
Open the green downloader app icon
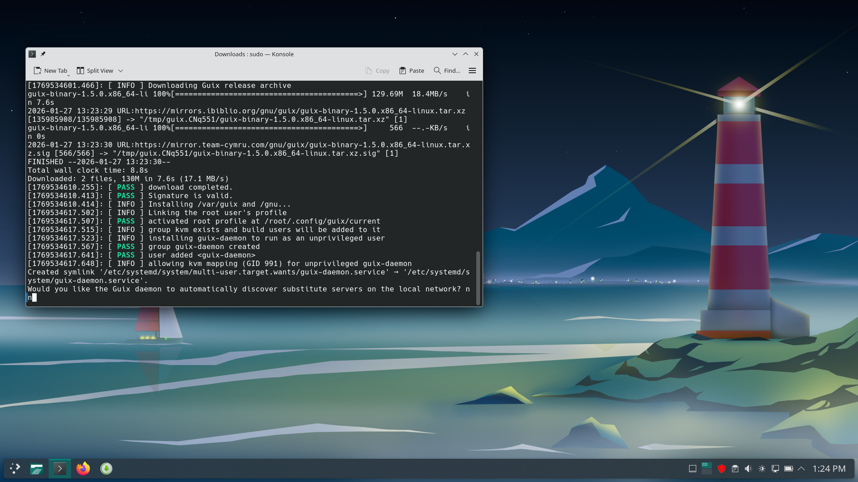pyautogui.click(x=106, y=469)
